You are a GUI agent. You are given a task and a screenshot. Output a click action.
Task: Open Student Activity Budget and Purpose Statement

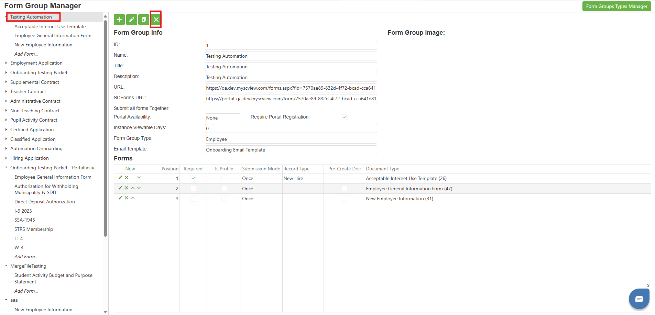pyautogui.click(x=53, y=278)
